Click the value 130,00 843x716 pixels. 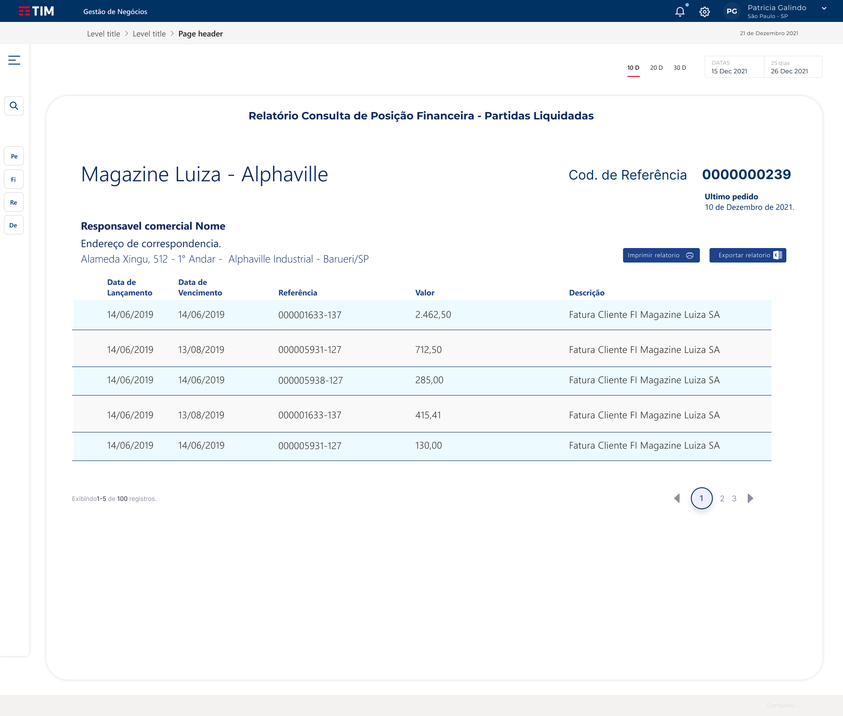(x=429, y=446)
